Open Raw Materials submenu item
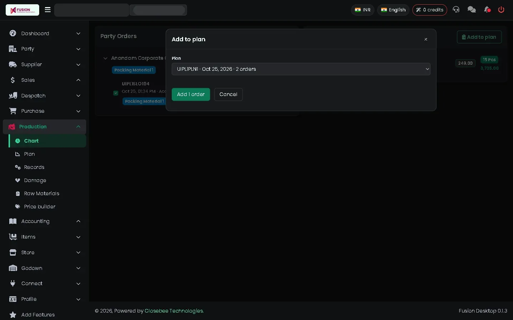This screenshot has height=320, width=513. [x=47, y=193]
